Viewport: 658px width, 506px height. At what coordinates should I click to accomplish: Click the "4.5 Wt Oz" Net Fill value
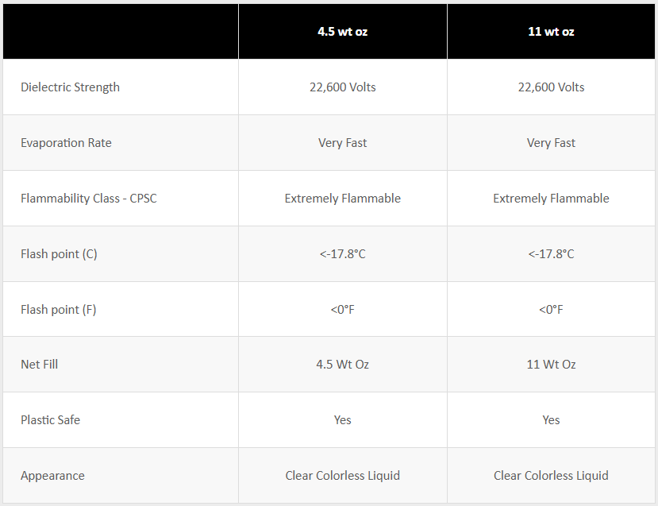click(x=342, y=365)
